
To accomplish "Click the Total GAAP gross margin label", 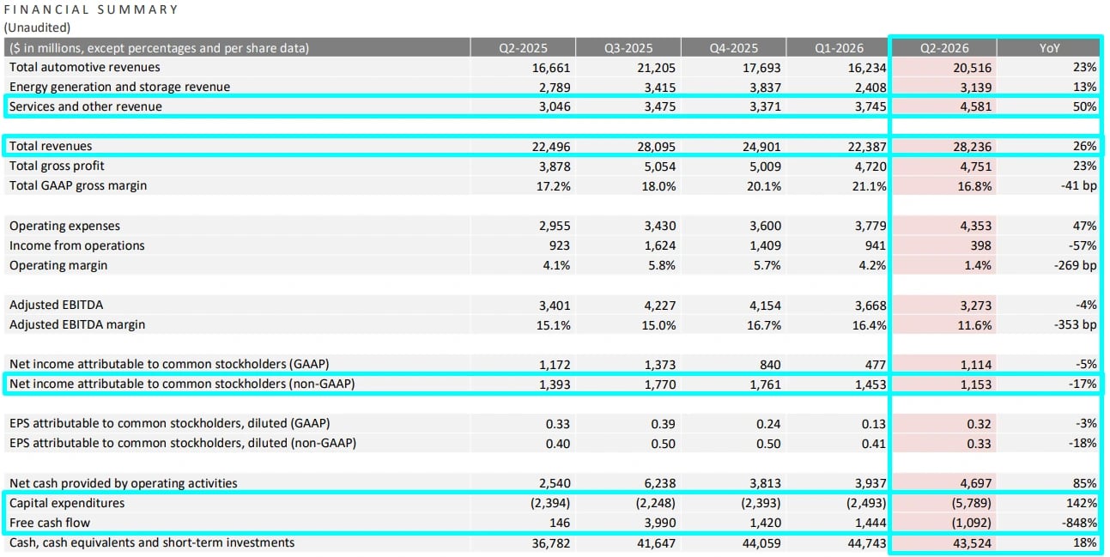I will (78, 185).
